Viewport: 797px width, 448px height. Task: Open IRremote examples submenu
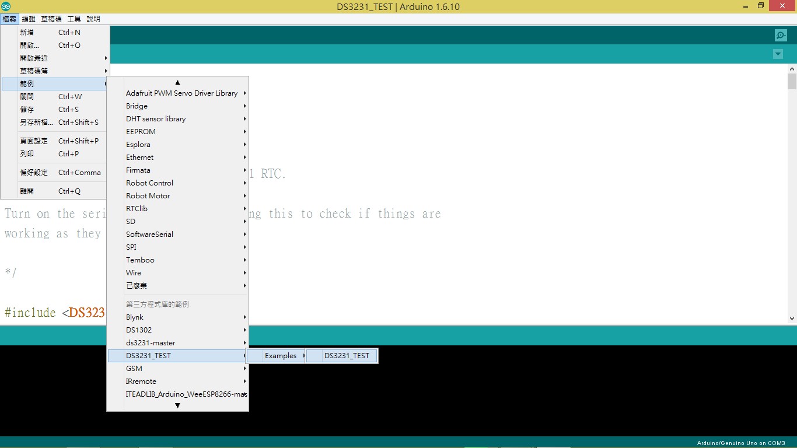click(178, 381)
